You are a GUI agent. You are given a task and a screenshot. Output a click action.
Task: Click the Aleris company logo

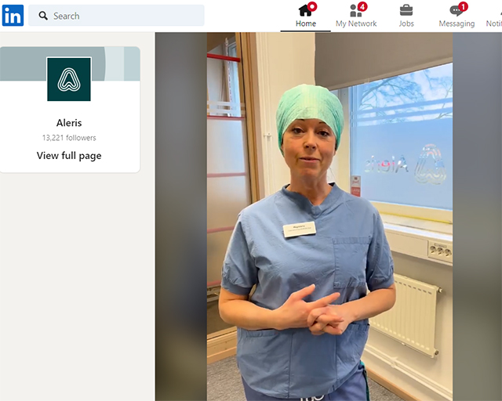coord(69,79)
